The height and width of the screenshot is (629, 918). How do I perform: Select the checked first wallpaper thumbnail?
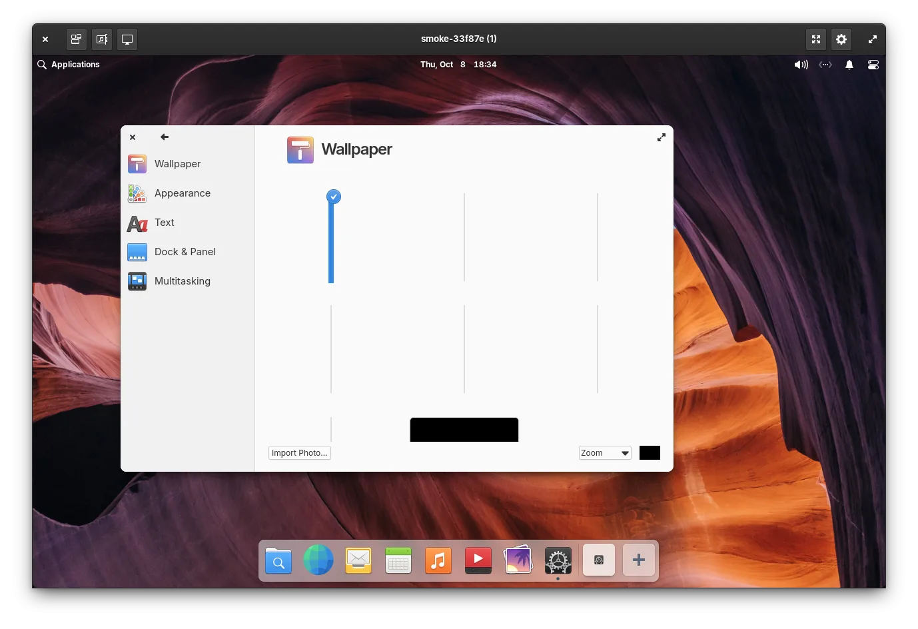pyautogui.click(x=332, y=237)
